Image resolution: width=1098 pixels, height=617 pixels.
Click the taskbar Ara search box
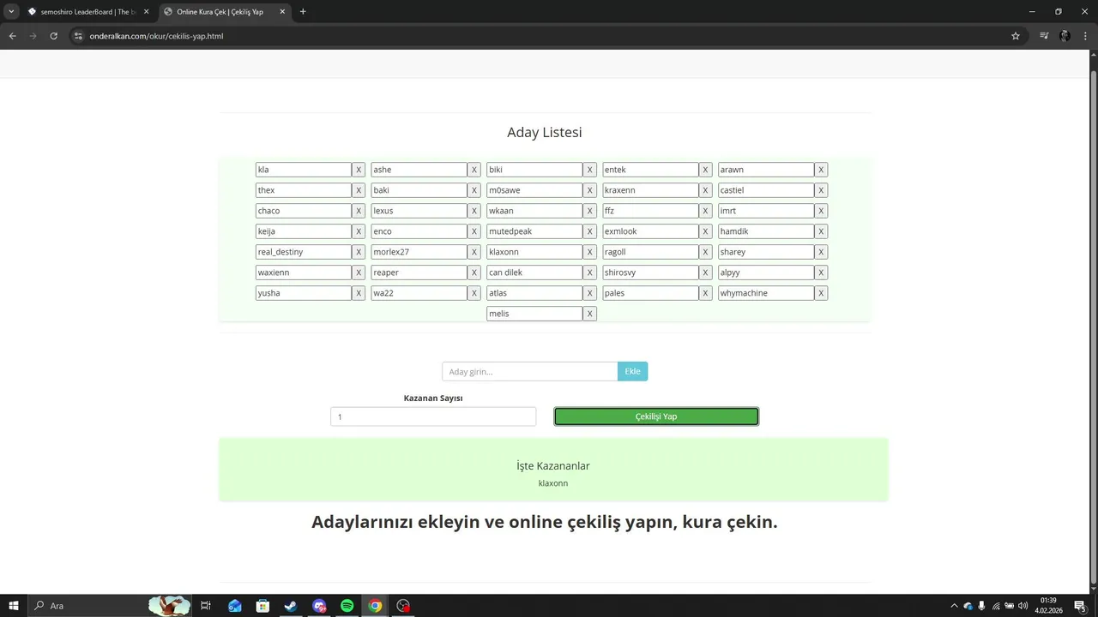(x=112, y=606)
